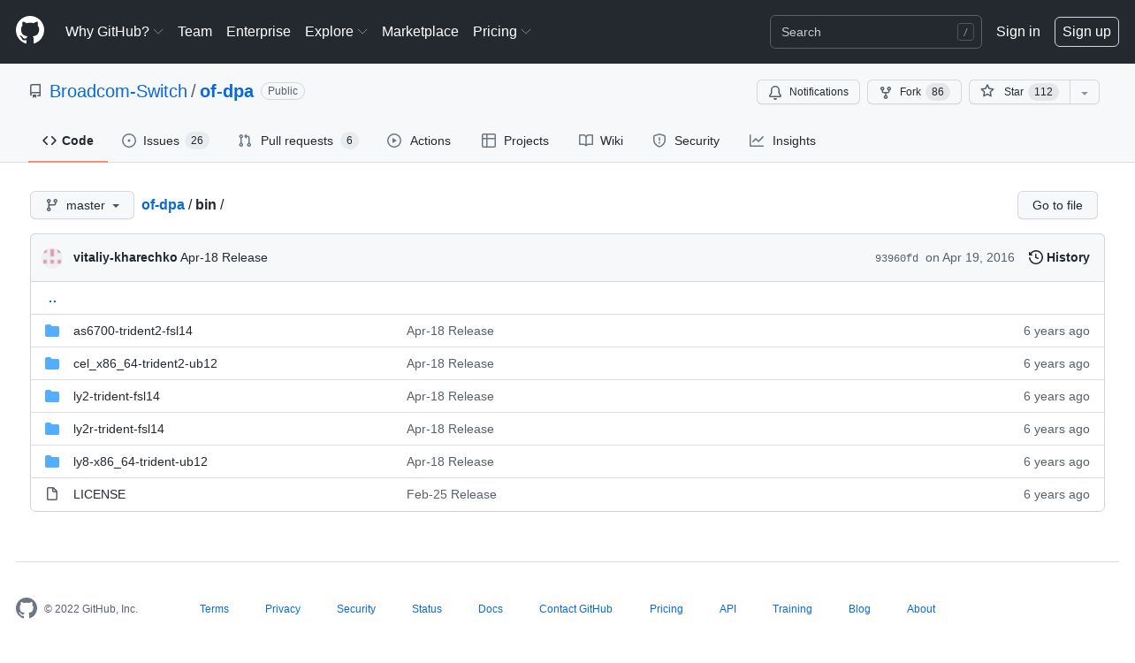The width and height of the screenshot is (1135, 663).
Task: Open the ly8-x86_64-trident-ub12 folder
Action: pos(141,461)
